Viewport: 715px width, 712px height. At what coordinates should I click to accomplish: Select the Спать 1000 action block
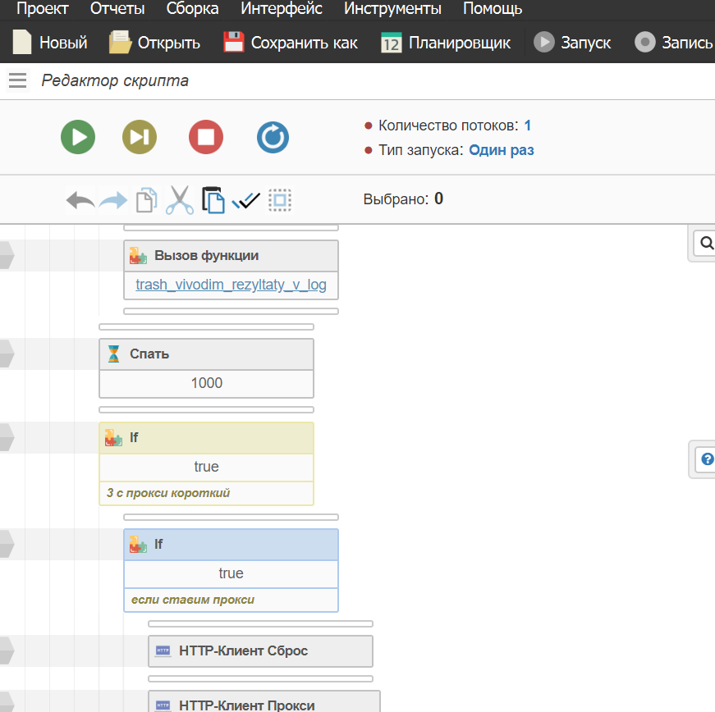pyautogui.click(x=206, y=354)
